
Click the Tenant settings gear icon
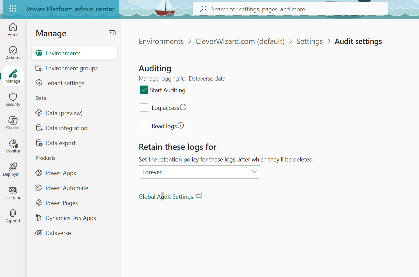point(39,83)
